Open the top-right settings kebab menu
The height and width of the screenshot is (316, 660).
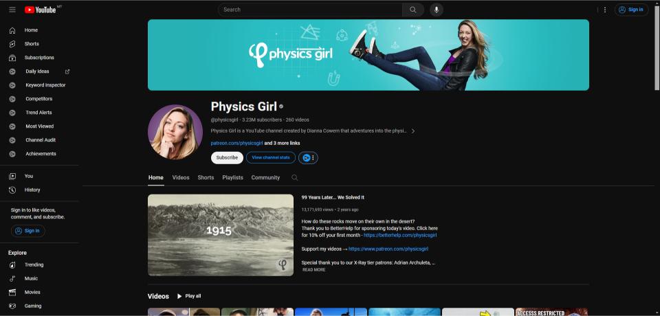(x=605, y=10)
